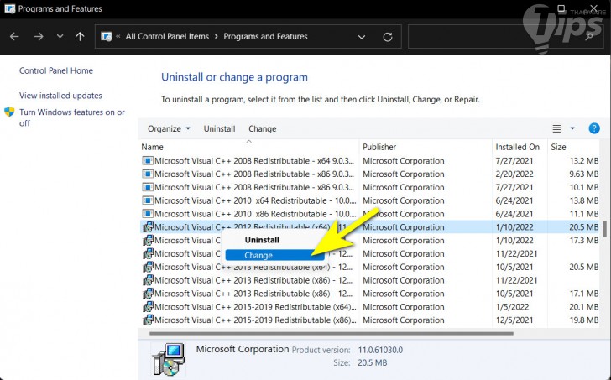Click the 2/20/2022 installed date cell
The height and width of the screenshot is (380, 611).
coord(514,174)
